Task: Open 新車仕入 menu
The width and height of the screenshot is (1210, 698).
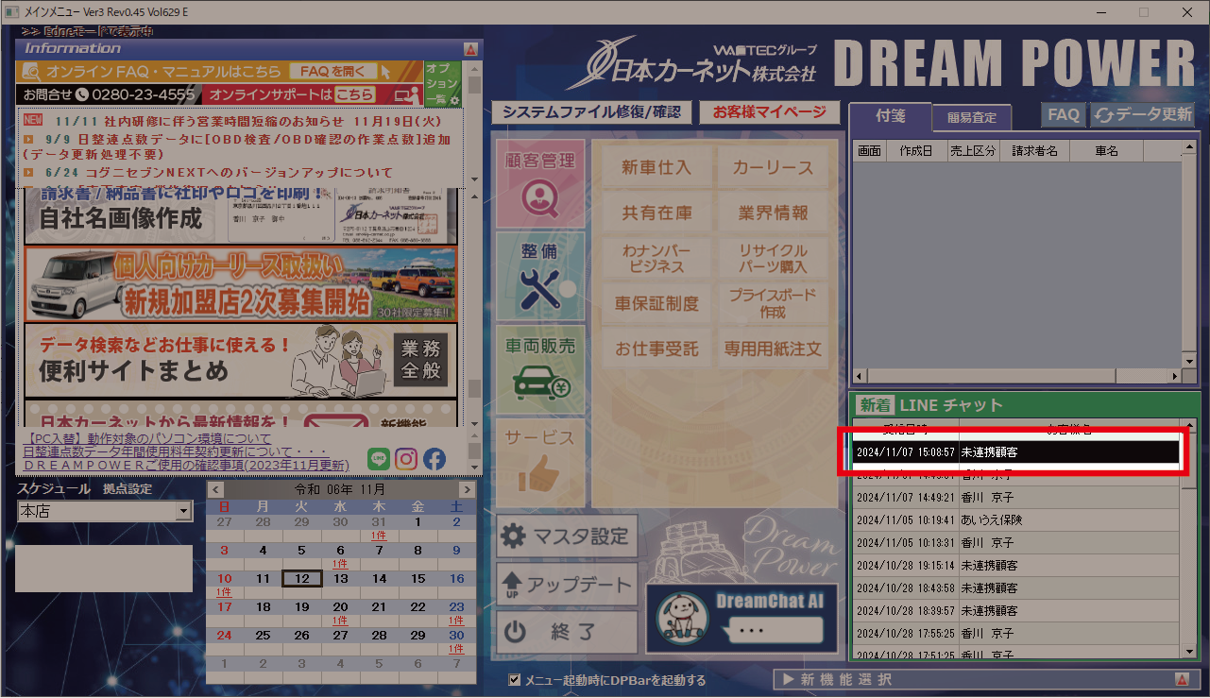Action: pyautogui.click(x=656, y=168)
